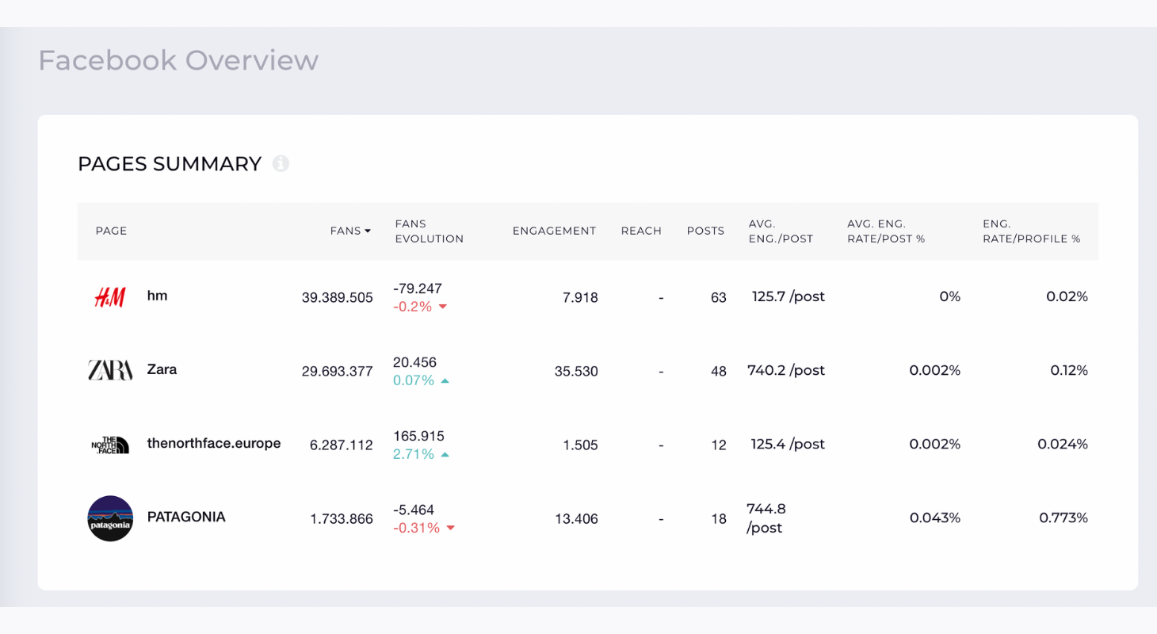Open the hm page name
1157x634 pixels.
[157, 296]
